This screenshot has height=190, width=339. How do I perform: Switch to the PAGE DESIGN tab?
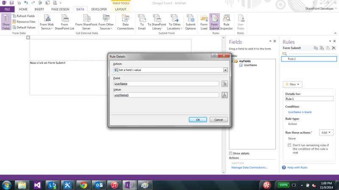(x=60, y=9)
